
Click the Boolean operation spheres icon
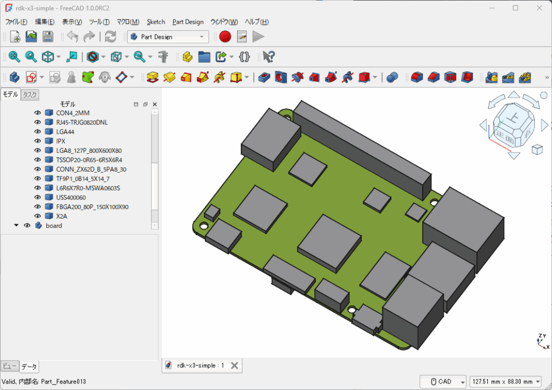click(392, 77)
